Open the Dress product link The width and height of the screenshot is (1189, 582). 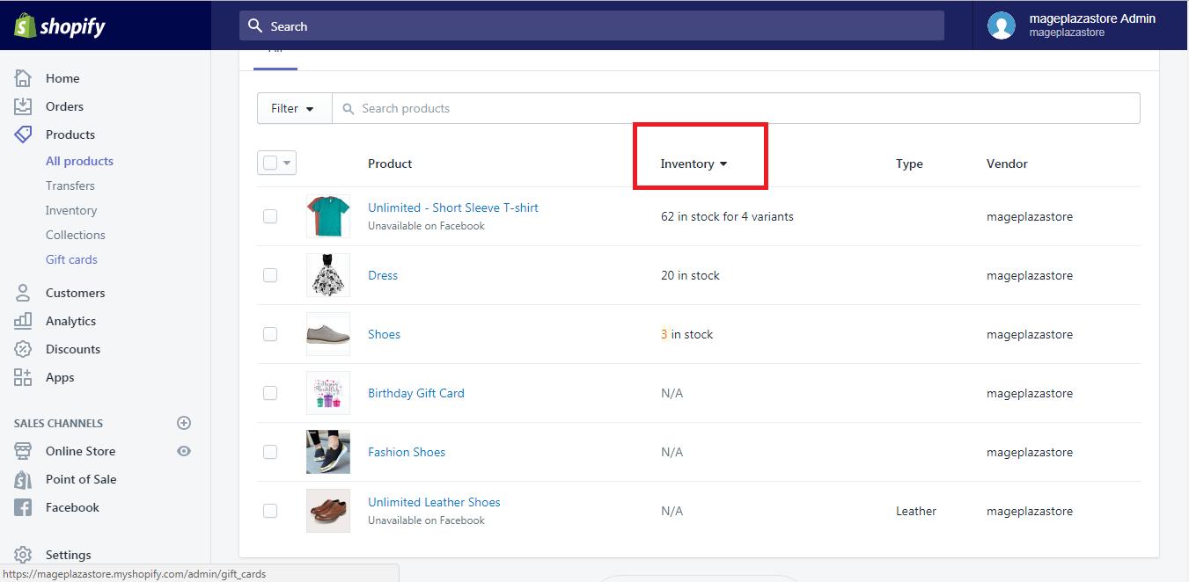point(383,275)
